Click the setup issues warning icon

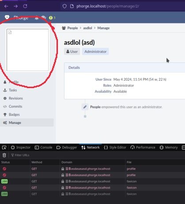[x=51, y=18]
